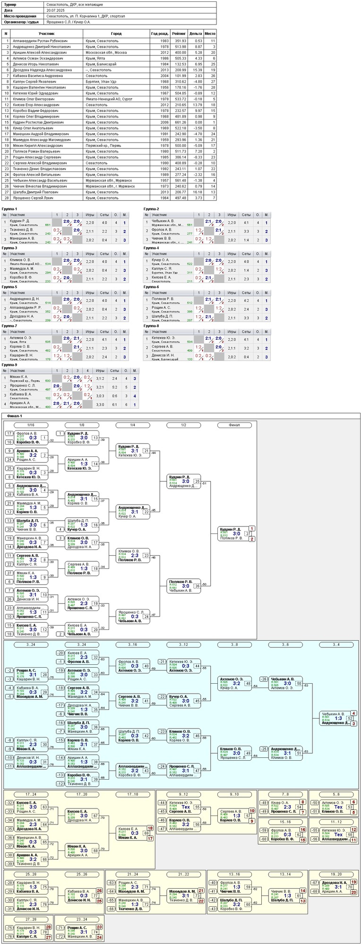
Task: Click the "15...16" round label
Action: tap(285, 823)
